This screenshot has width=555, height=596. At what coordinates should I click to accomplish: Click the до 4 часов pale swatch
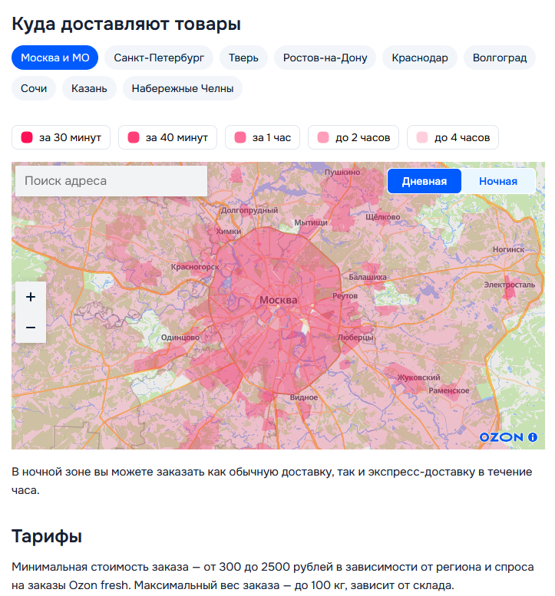coord(422,137)
